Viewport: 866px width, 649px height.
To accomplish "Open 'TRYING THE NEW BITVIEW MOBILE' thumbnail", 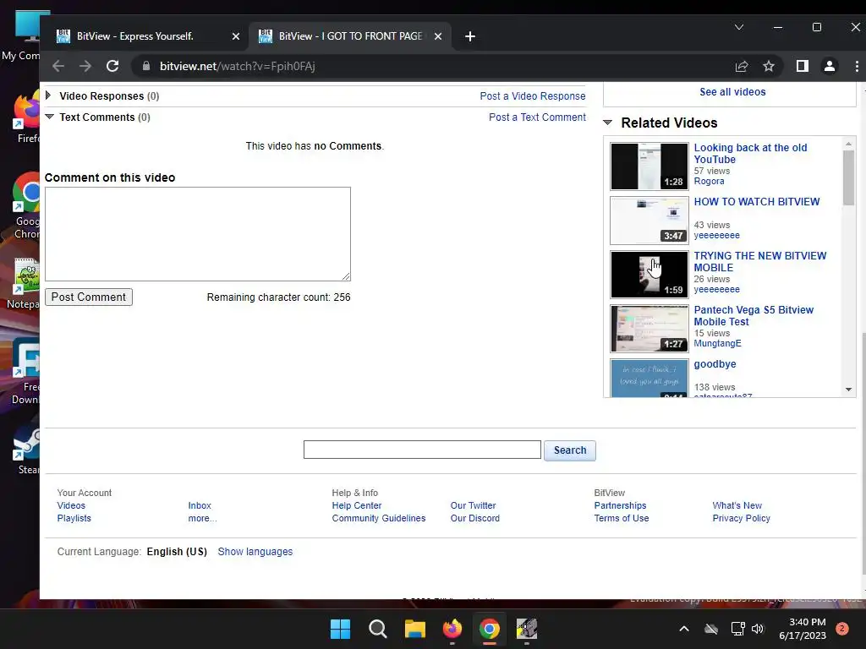I will tap(649, 275).
